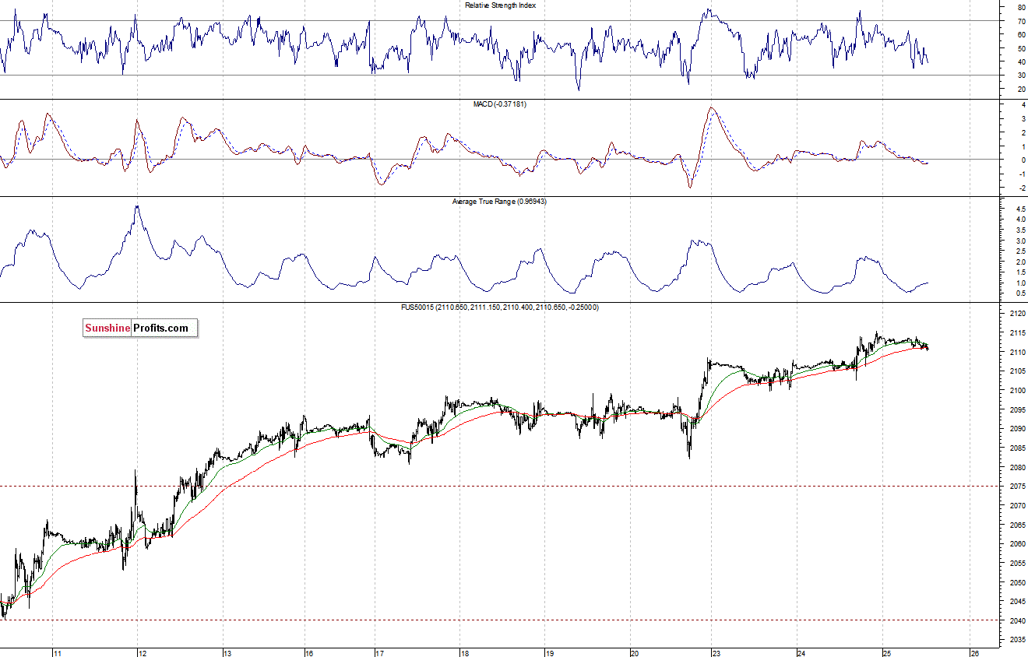Screen dimensions: 1028x657
Task: Click date label 25 on the time axis
Action: tap(887, 652)
